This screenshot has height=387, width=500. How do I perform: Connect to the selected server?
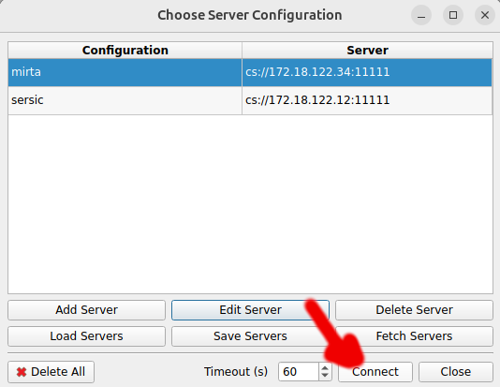(375, 372)
